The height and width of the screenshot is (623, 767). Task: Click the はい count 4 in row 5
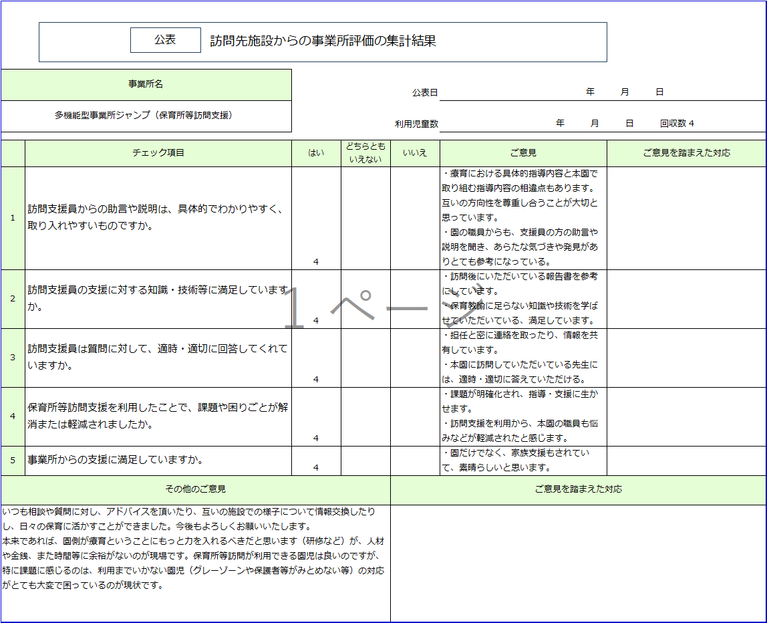(316, 467)
